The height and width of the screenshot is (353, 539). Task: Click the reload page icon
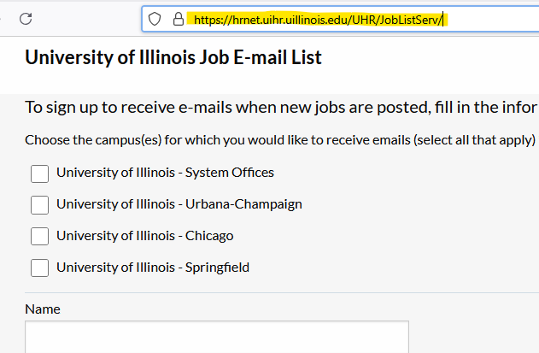pos(26,18)
